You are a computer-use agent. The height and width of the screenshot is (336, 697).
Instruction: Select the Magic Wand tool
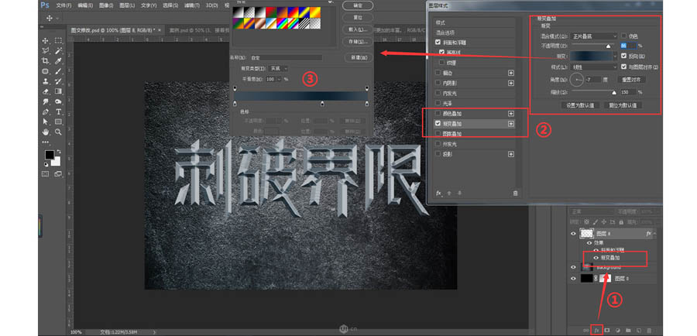pyautogui.click(x=58, y=50)
